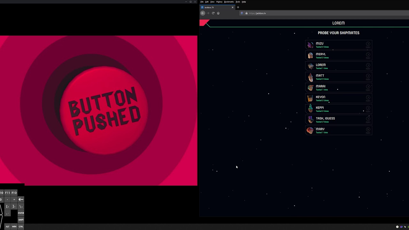Probe shipmate named KEYON
Screen dimensions: 409x230
coord(339,98)
